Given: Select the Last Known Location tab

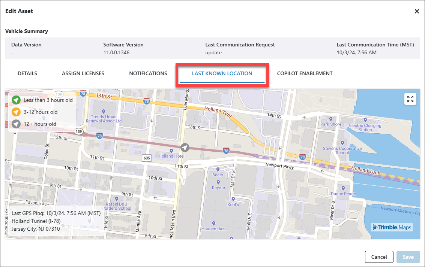Looking at the screenshot, I should coord(222,73).
